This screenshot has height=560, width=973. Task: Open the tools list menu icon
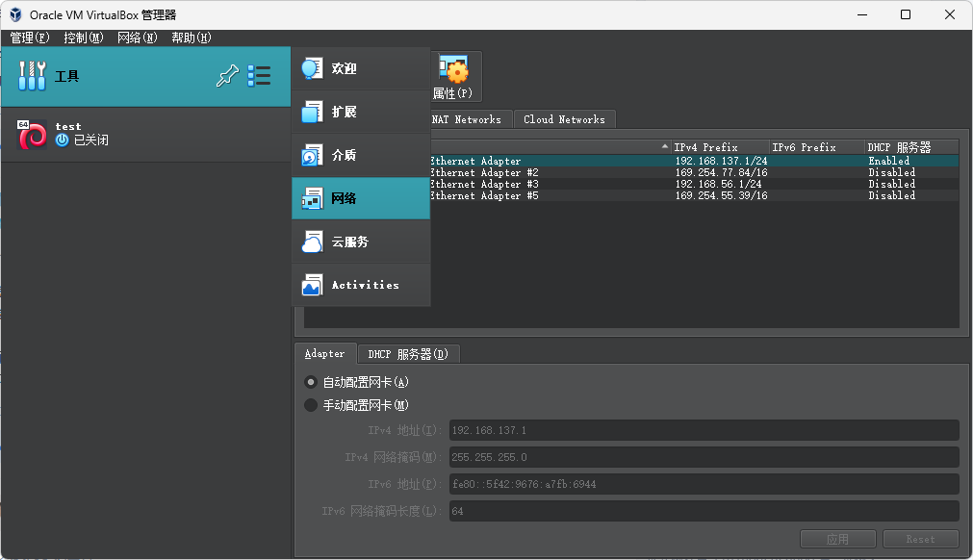[259, 76]
